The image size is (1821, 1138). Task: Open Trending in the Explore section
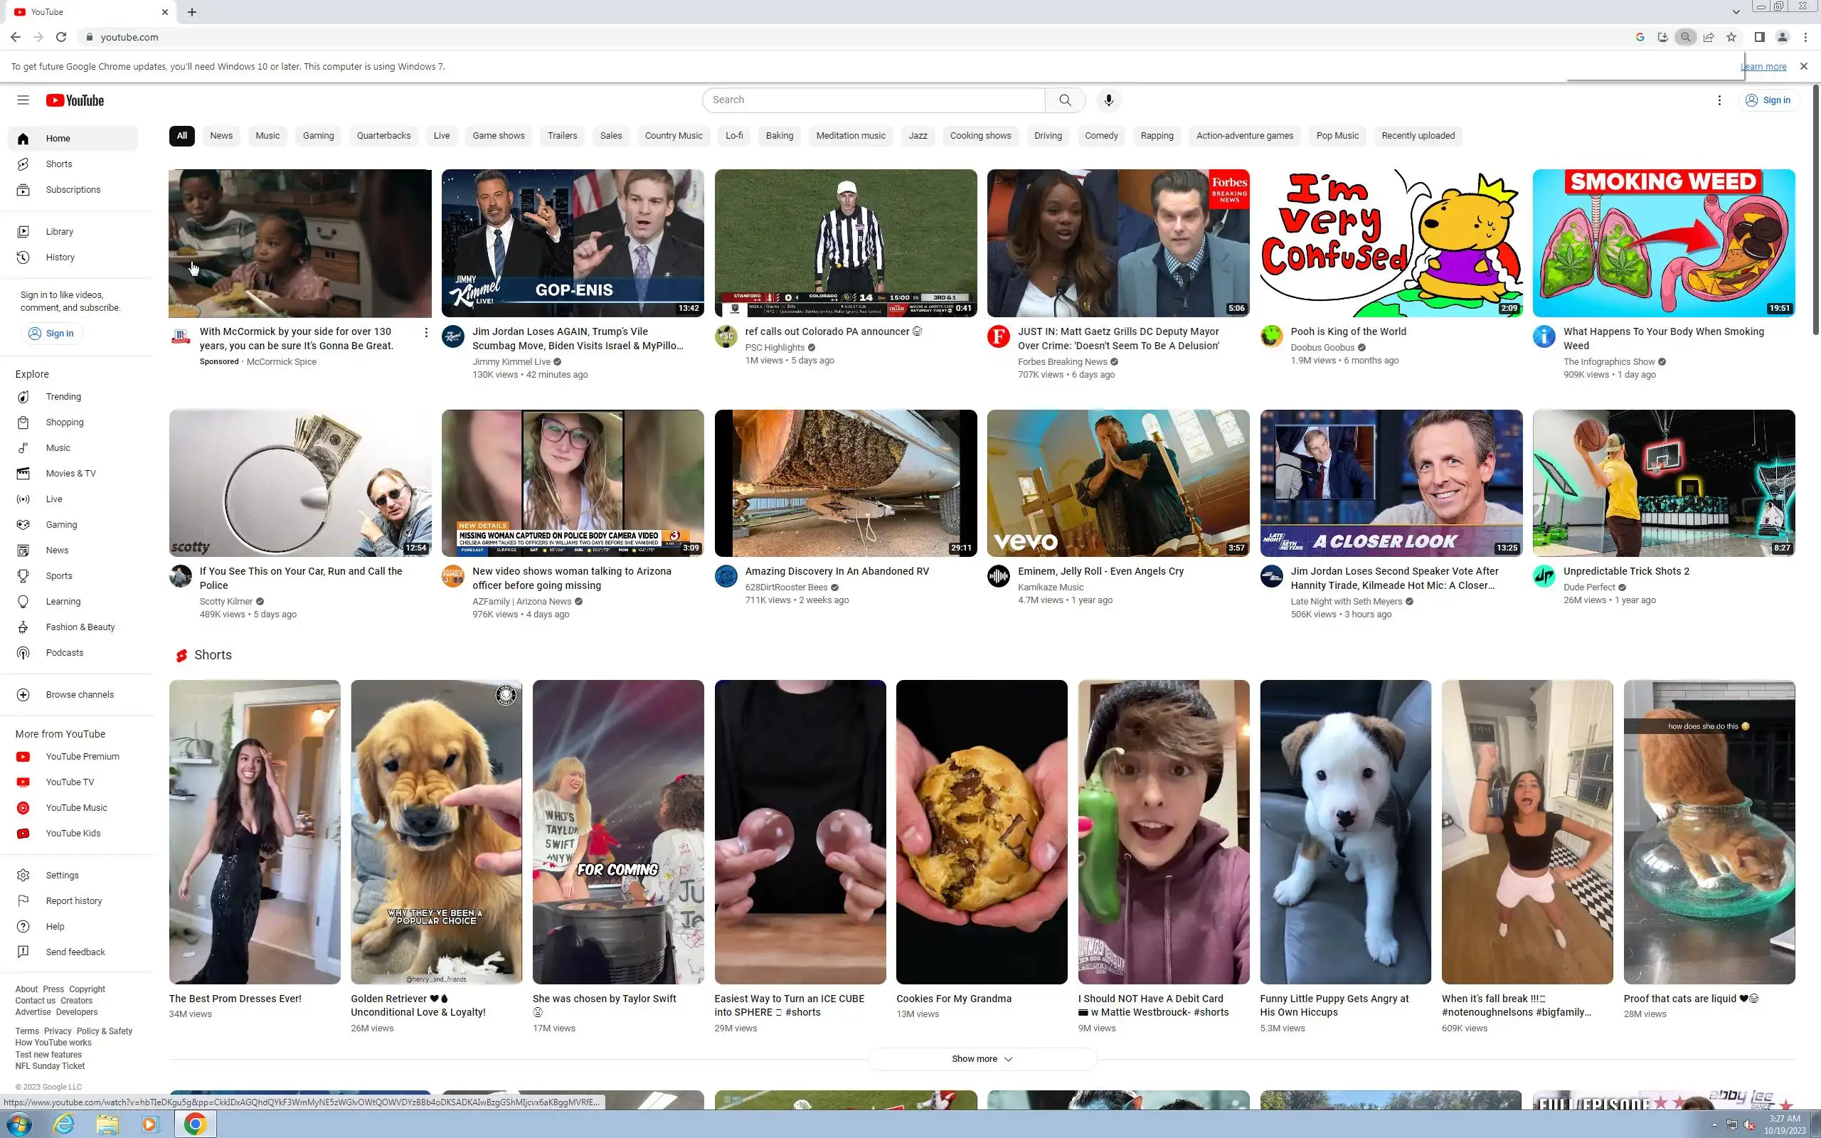pos(63,397)
